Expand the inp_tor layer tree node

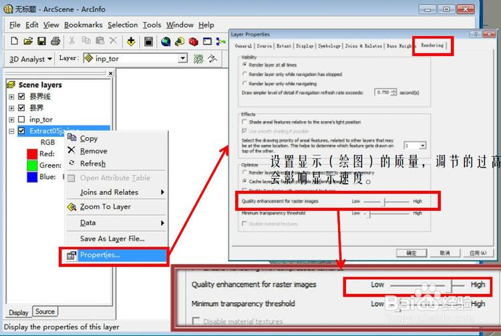tap(11, 120)
